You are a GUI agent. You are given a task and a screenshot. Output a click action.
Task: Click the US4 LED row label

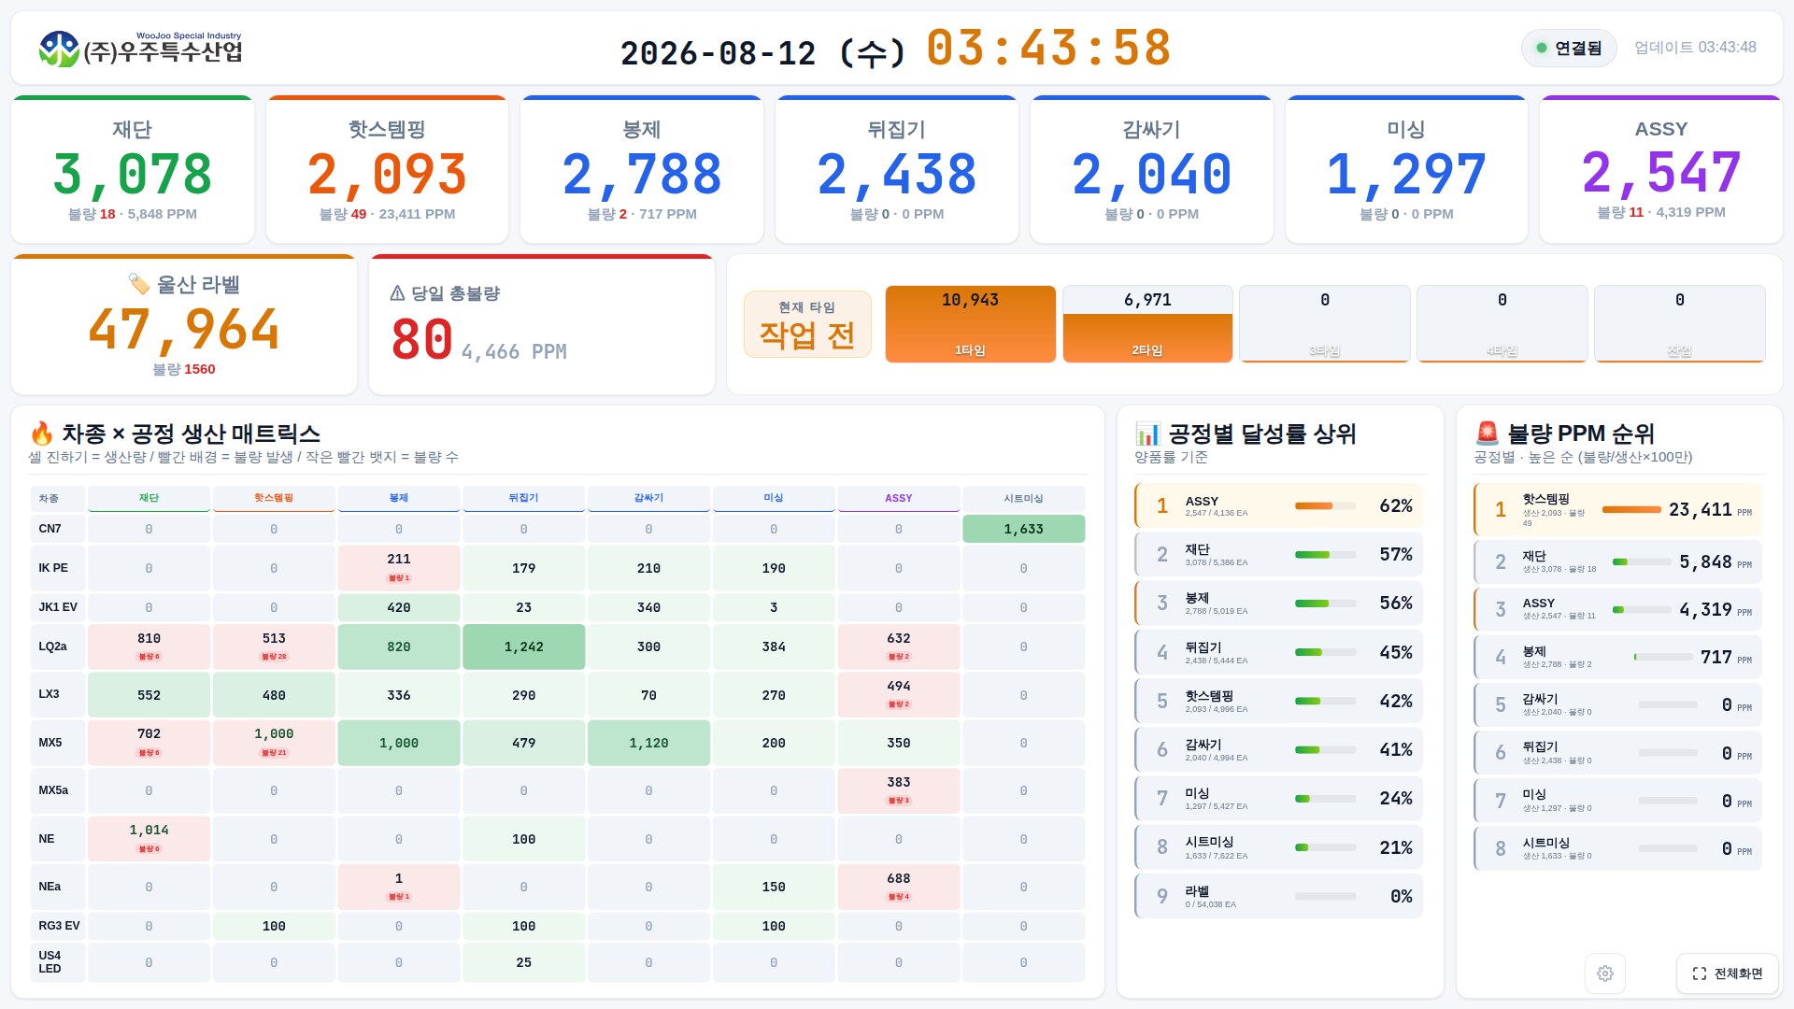pyautogui.click(x=57, y=962)
